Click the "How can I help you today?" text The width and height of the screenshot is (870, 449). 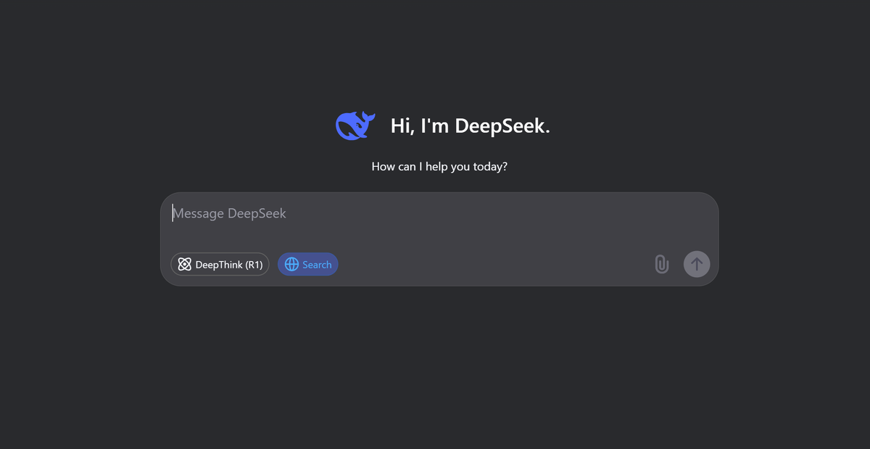point(439,166)
